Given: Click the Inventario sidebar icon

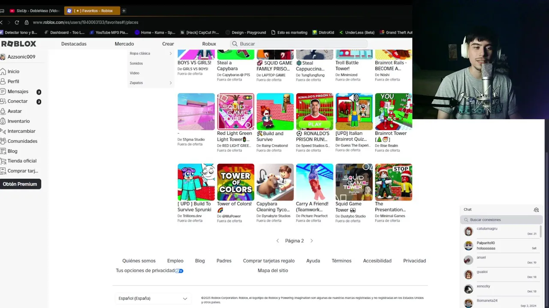Looking at the screenshot, I should 3,121.
